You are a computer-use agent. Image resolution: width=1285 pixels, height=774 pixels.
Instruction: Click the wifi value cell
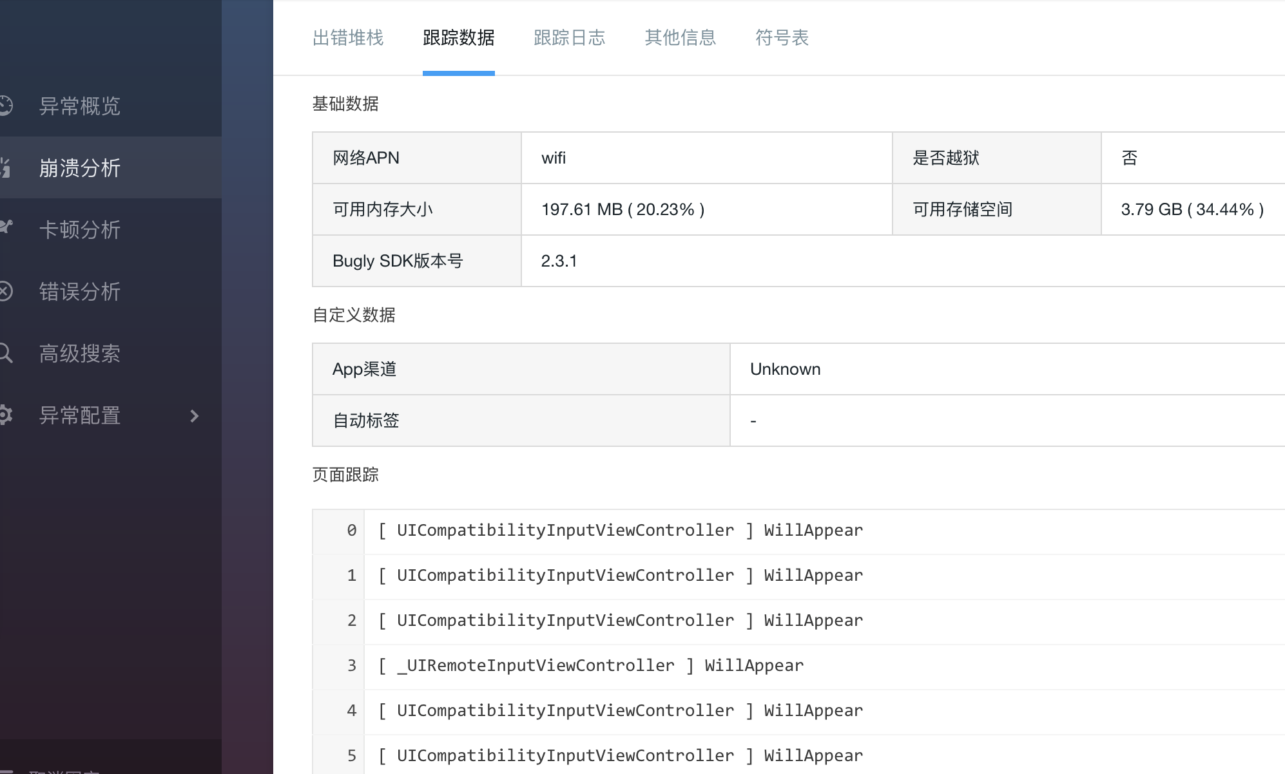[707, 158]
